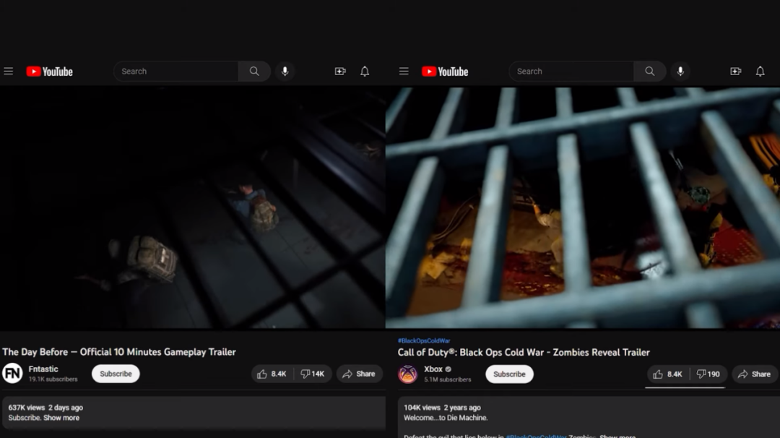The height and width of the screenshot is (438, 780).
Task: Like the Black Ops Cold War trailer
Action: (x=668, y=374)
